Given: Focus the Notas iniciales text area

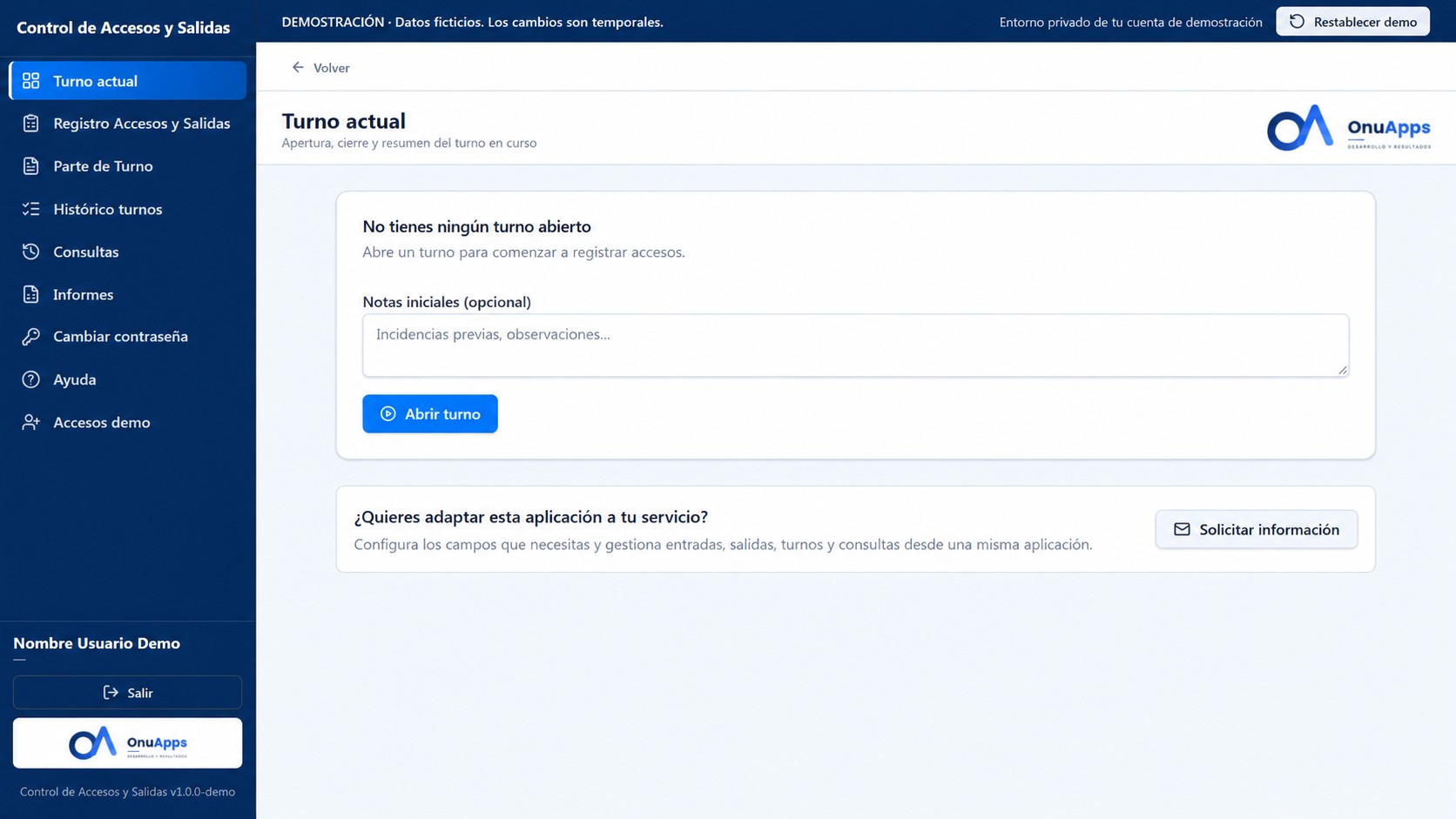Looking at the screenshot, I should [x=855, y=346].
